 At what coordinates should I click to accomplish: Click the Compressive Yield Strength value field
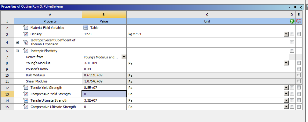point(104,94)
